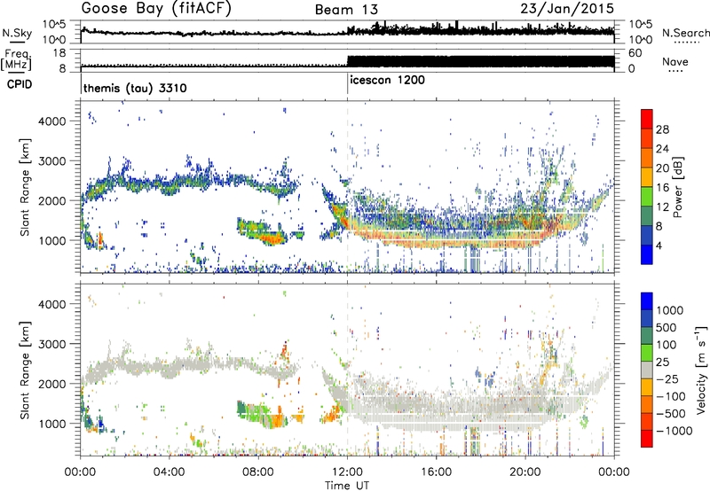The image size is (710, 491).
Task: Click the '12:00' time tick label
Action: coord(347,472)
